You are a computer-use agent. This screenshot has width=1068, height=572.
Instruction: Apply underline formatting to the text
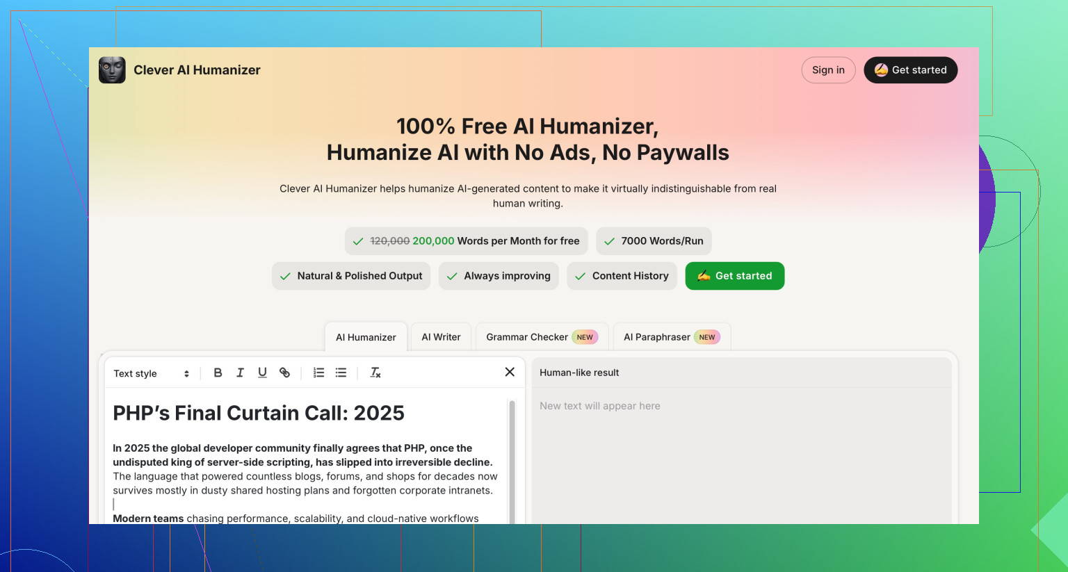262,373
